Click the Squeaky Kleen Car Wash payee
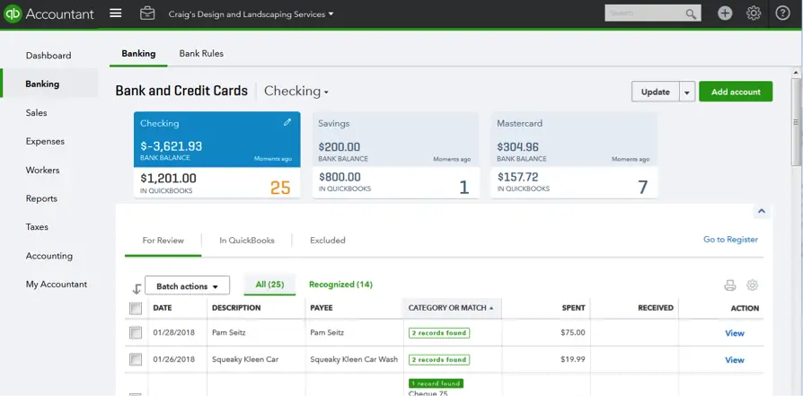The image size is (803, 396). click(354, 359)
